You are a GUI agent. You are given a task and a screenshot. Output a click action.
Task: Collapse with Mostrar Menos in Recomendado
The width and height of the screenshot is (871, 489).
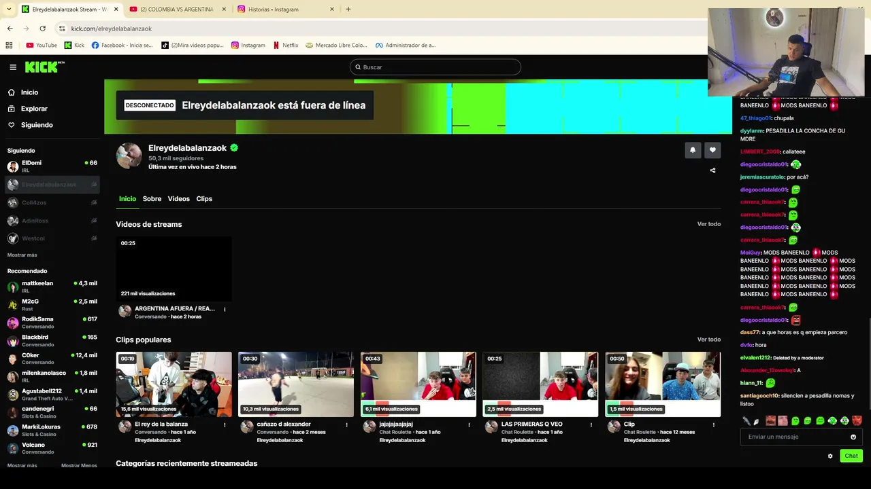tap(79, 465)
